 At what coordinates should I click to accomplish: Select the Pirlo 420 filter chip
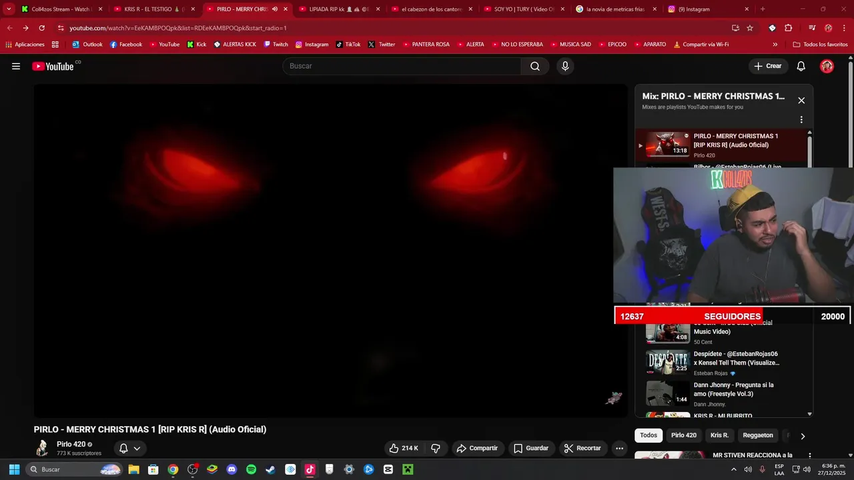coord(683,435)
